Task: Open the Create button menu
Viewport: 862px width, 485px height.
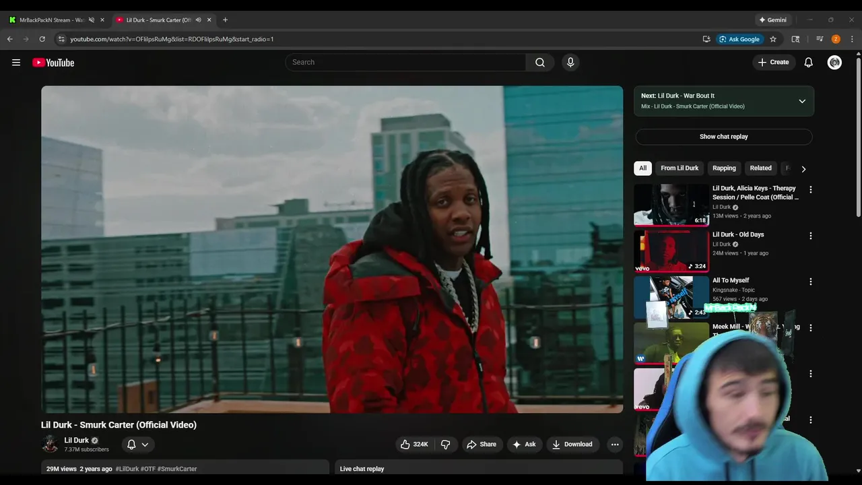Action: tap(773, 63)
